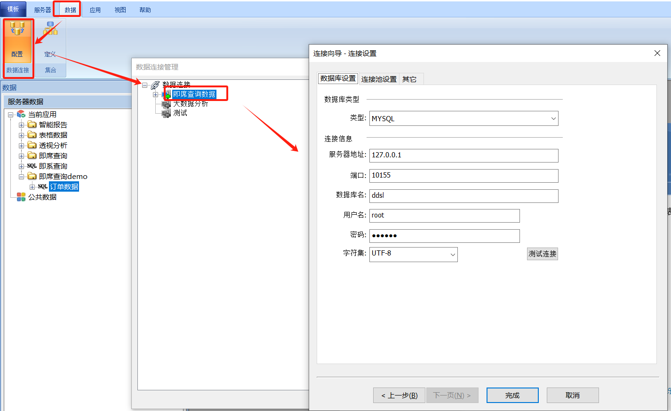Expand the 即系查询 SQL node

pyautogui.click(x=22, y=166)
